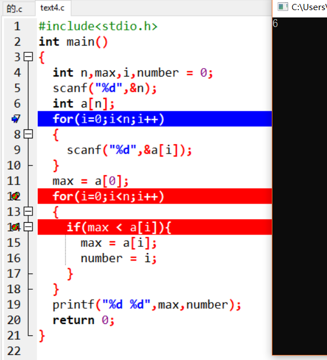The width and height of the screenshot is (327, 360).
Task: Switch to the 的.c editor tab
Action: (x=15, y=8)
